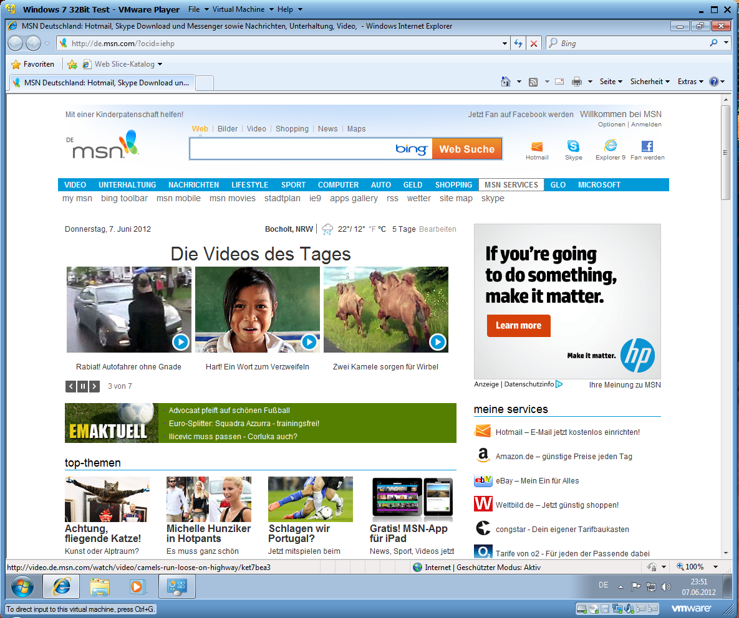
Task: Click the read mail toolbar icon
Action: 559,82
